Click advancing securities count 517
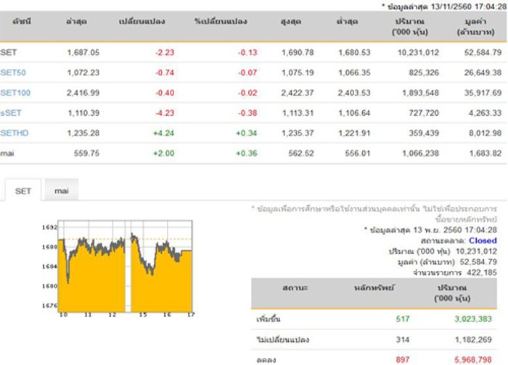This screenshot has width=508, height=365. click(x=403, y=319)
